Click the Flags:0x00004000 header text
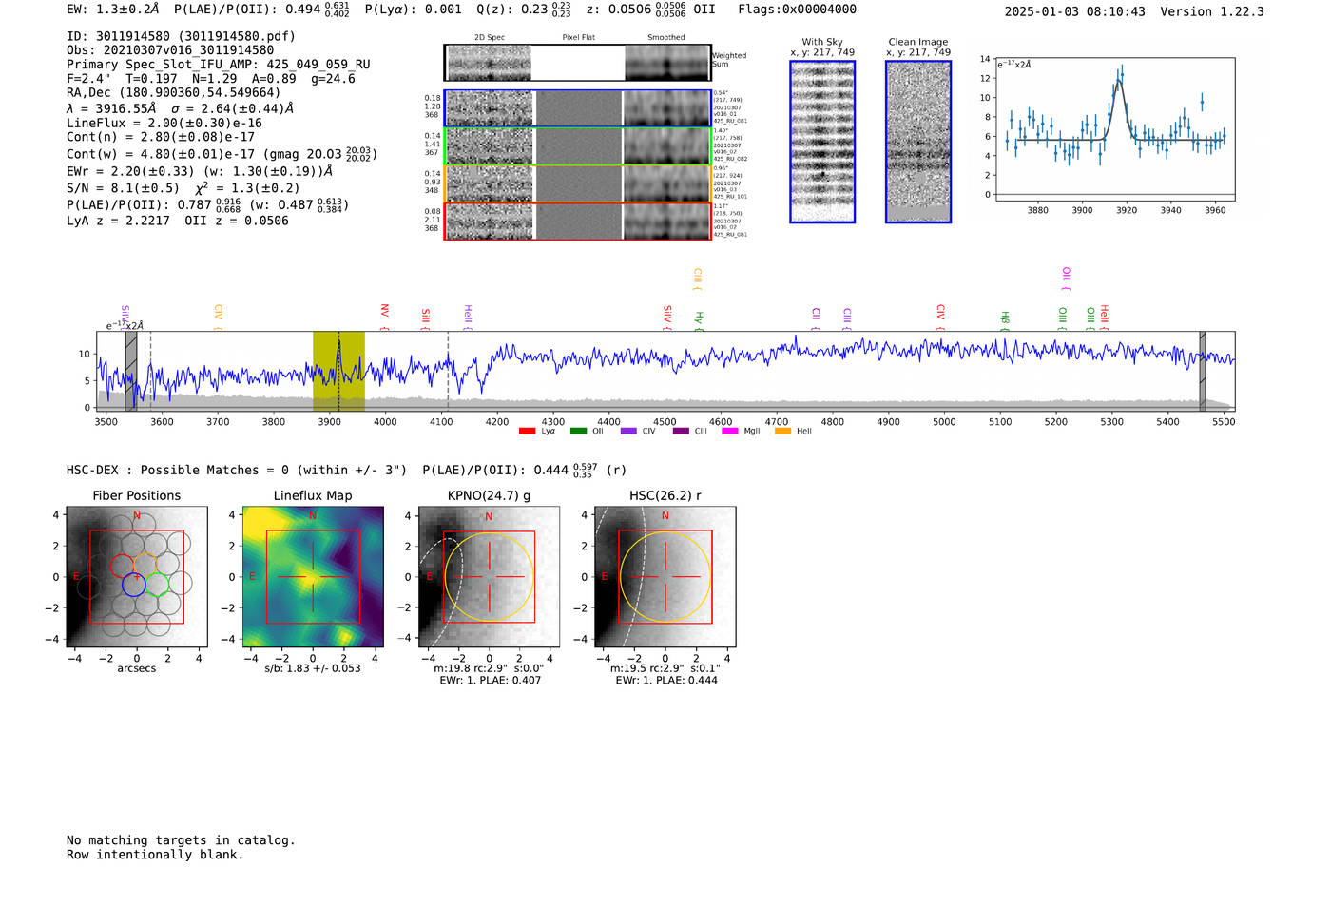 (797, 10)
